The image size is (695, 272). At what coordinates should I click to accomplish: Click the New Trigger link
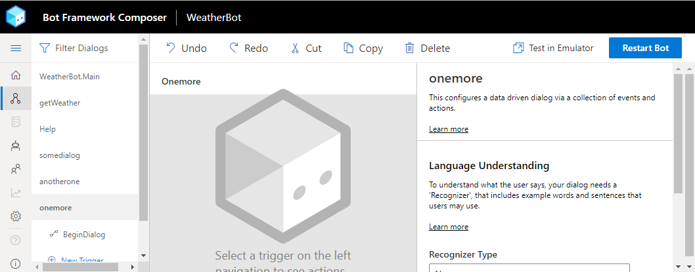[76, 260]
